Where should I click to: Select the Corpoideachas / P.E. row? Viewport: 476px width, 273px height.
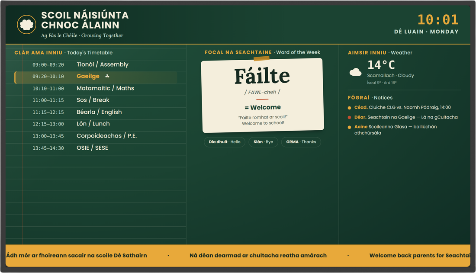point(96,136)
